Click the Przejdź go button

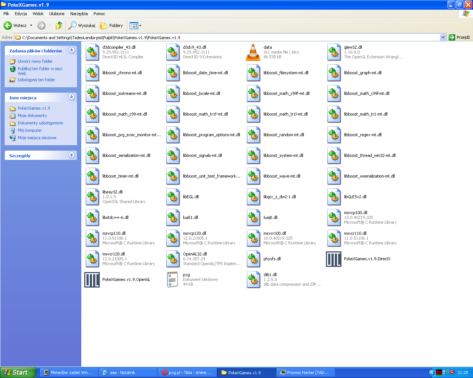point(459,37)
